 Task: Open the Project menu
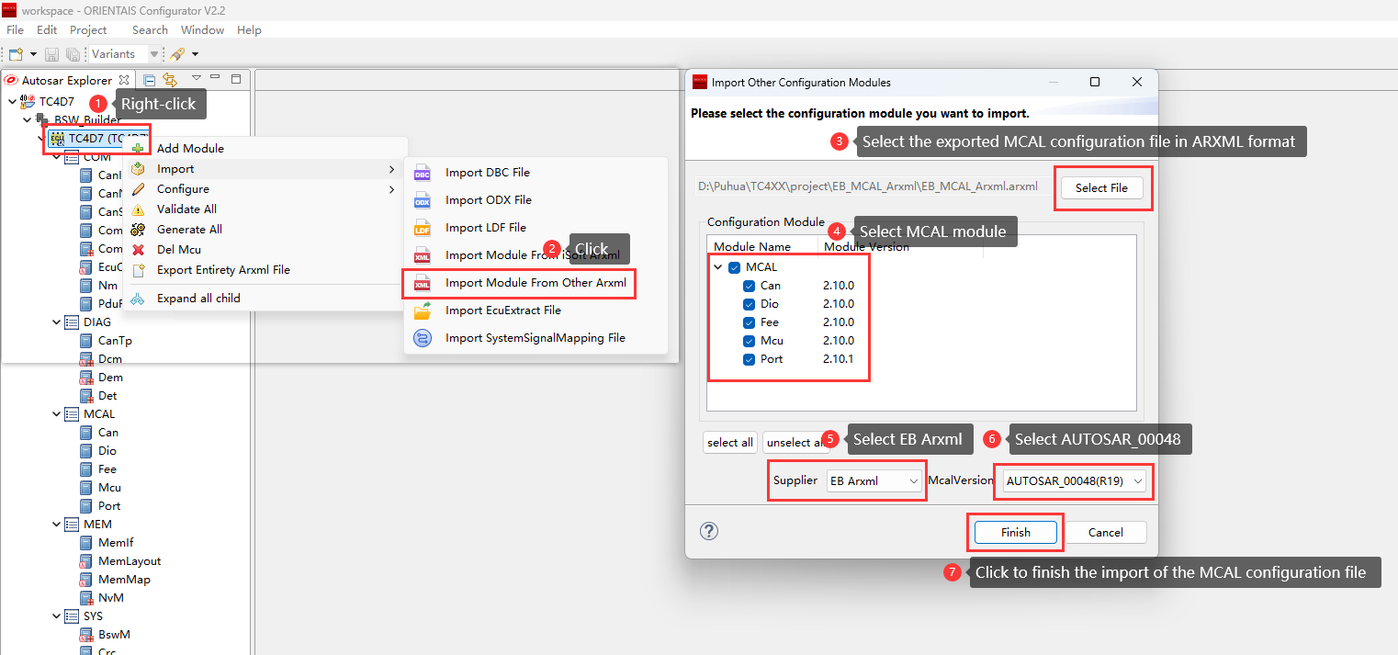pyautogui.click(x=88, y=30)
